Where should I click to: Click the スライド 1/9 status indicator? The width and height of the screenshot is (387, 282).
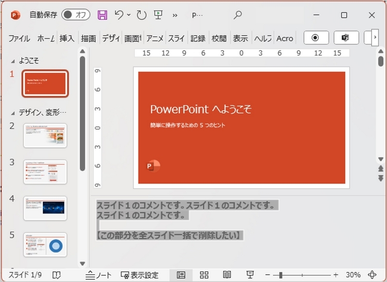[x=25, y=275]
